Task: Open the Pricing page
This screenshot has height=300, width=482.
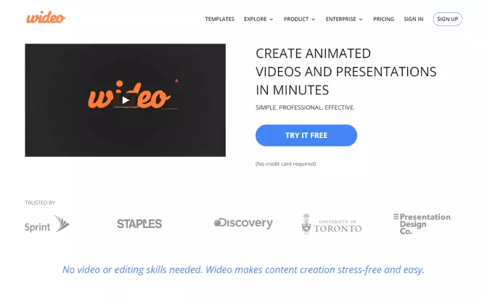Action: tap(383, 19)
